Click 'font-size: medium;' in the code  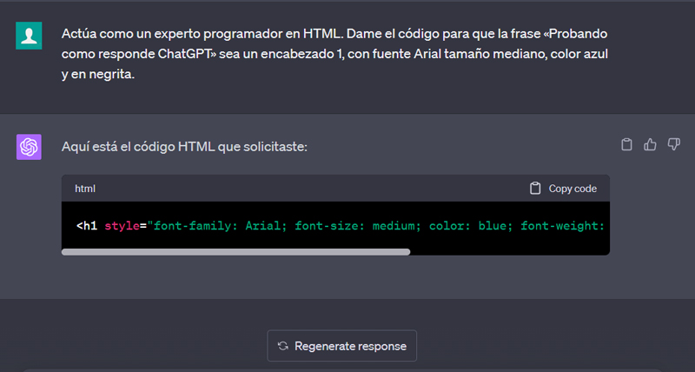(358, 226)
